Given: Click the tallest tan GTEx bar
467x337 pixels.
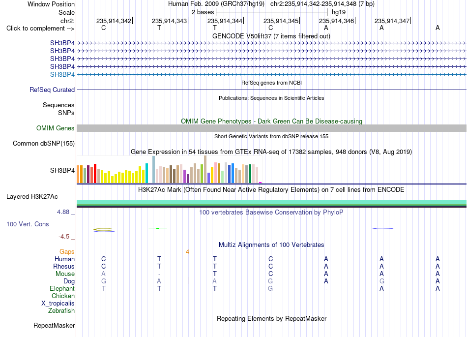Looking at the screenshot, I should point(205,169).
